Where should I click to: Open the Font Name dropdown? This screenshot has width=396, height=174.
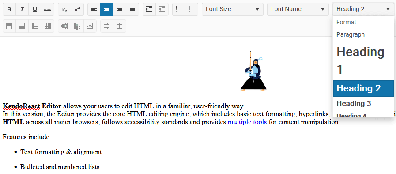coord(298,9)
